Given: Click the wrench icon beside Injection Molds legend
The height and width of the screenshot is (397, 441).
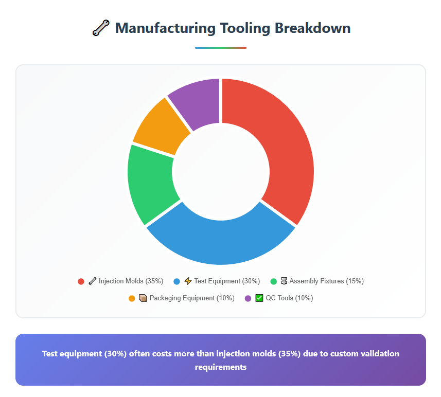Looking at the screenshot, I should point(93,281).
